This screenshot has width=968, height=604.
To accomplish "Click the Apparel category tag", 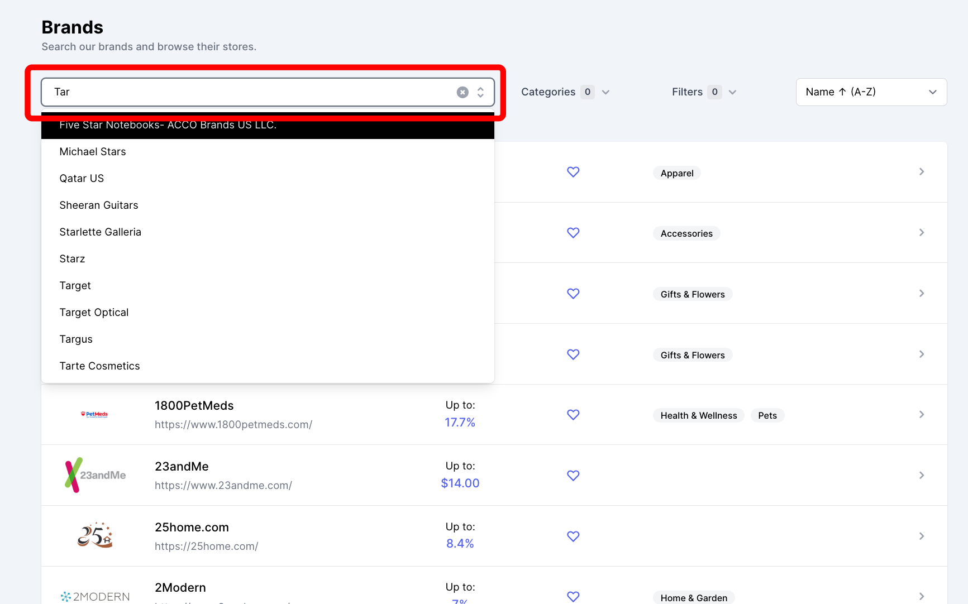I will (x=677, y=173).
